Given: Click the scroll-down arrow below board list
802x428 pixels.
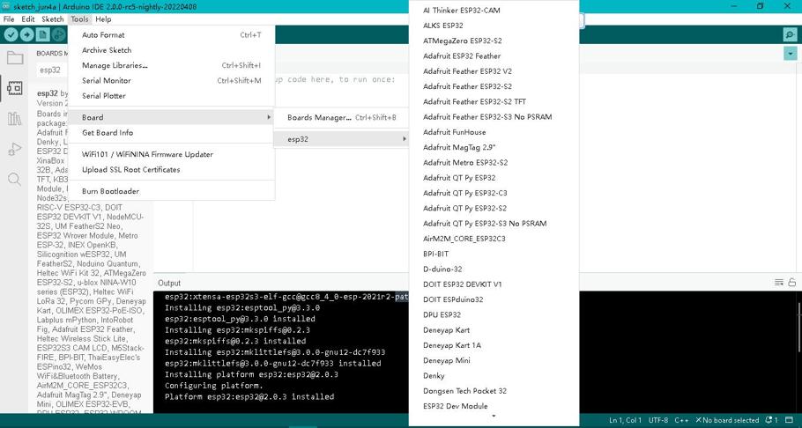Looking at the screenshot, I should point(494,417).
